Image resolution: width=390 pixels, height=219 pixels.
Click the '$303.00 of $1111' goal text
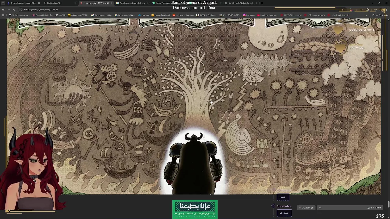(x=361, y=30)
